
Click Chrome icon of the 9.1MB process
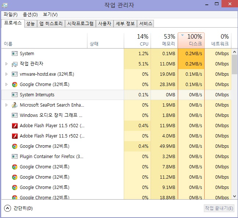coord(15,187)
